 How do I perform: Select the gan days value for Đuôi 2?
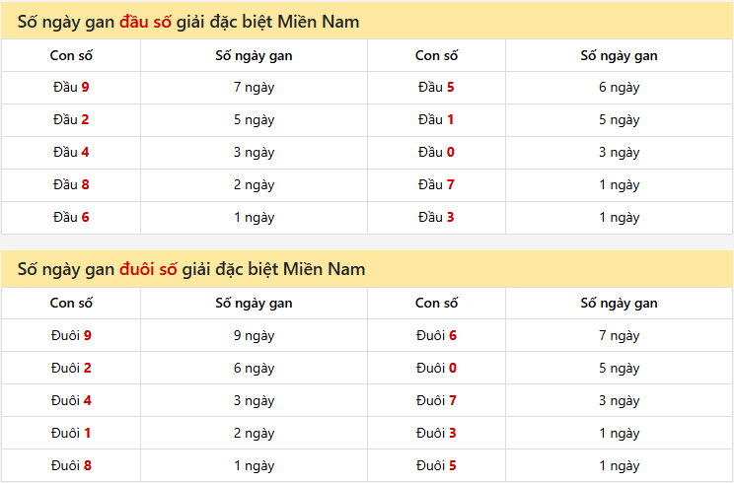point(254,369)
